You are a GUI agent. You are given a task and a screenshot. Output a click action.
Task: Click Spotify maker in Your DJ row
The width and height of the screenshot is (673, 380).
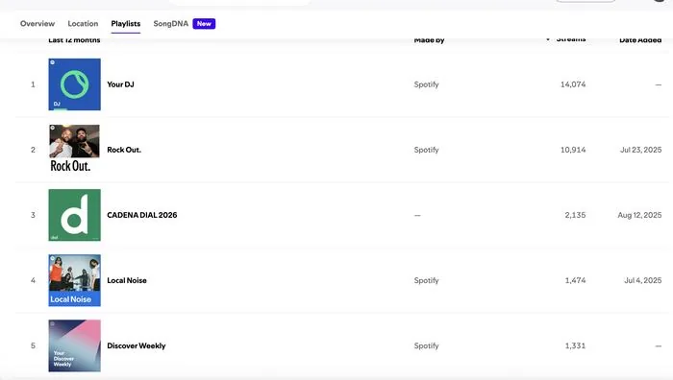pyautogui.click(x=426, y=84)
